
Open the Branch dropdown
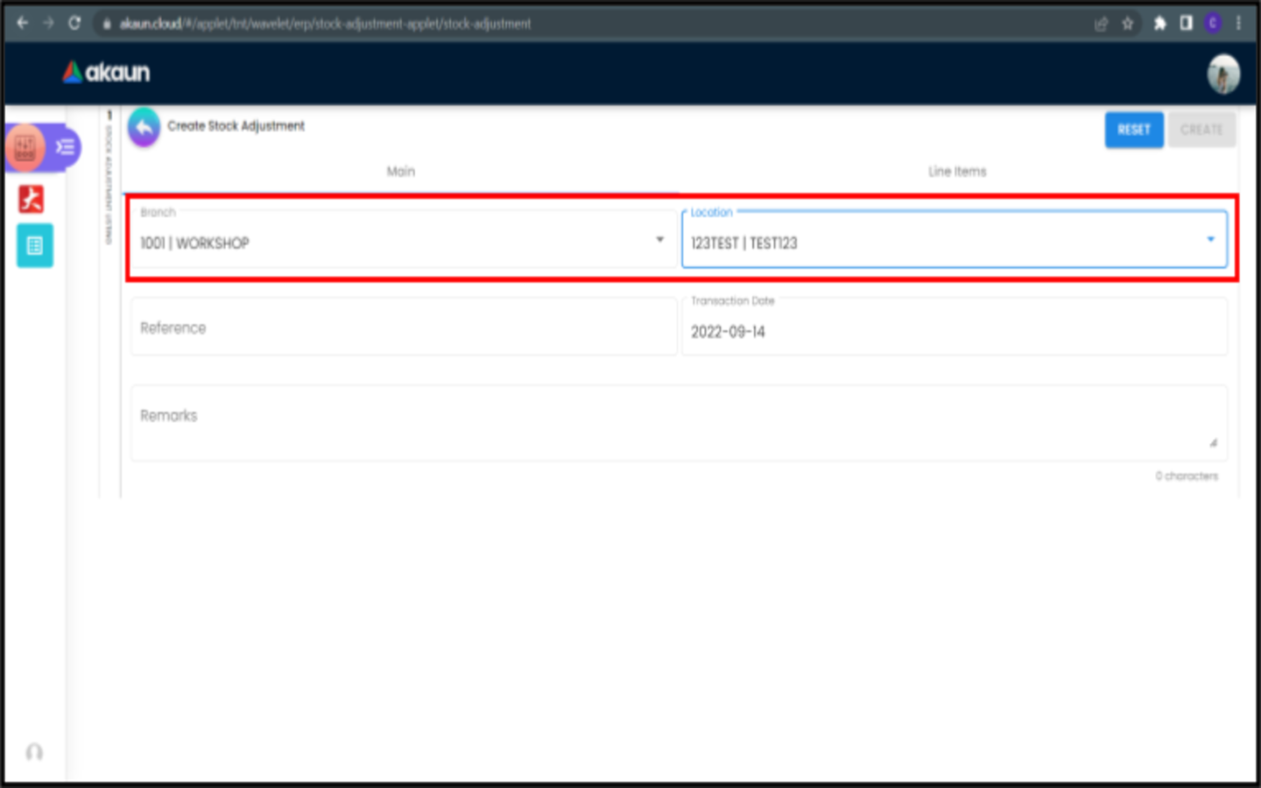(x=403, y=239)
